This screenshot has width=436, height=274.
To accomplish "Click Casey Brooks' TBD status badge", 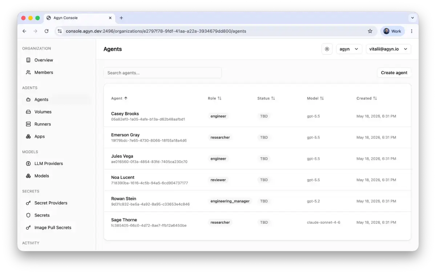I will point(264,116).
